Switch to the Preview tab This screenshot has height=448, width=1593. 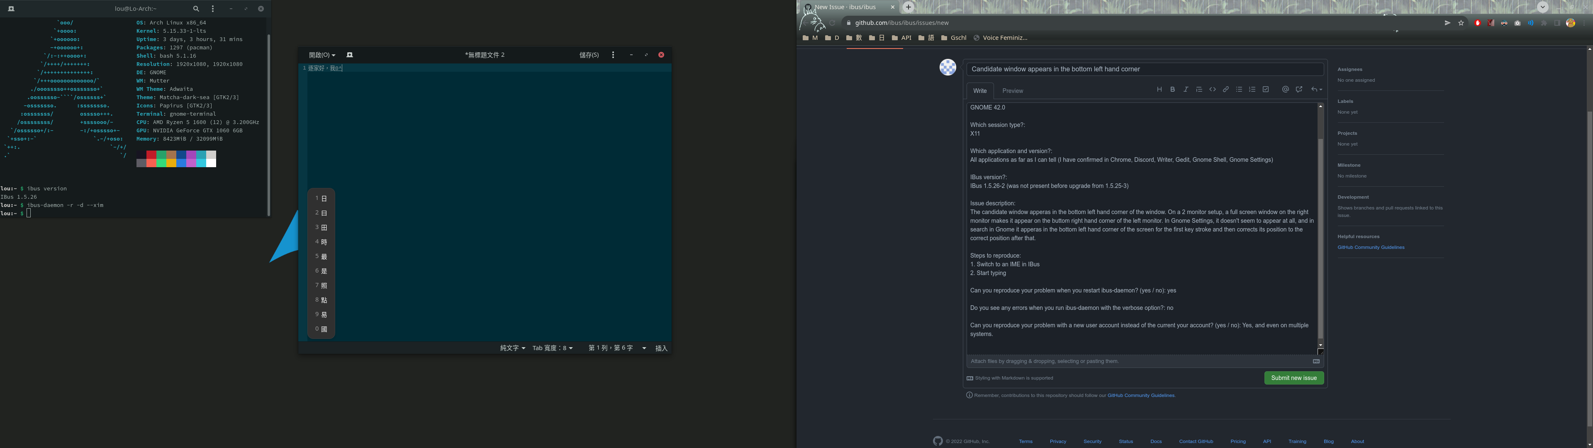coord(1012,91)
